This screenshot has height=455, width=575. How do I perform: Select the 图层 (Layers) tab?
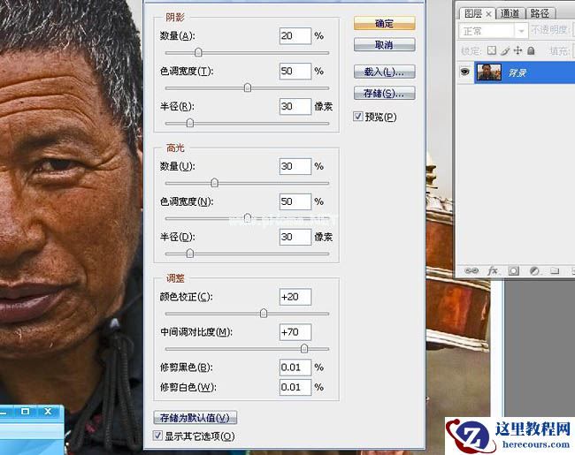click(x=473, y=13)
